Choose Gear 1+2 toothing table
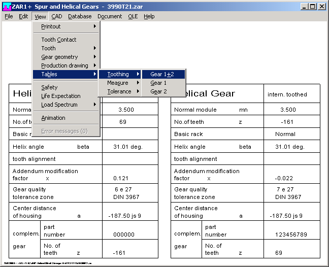The height and width of the screenshot is (267, 329). coord(162,74)
